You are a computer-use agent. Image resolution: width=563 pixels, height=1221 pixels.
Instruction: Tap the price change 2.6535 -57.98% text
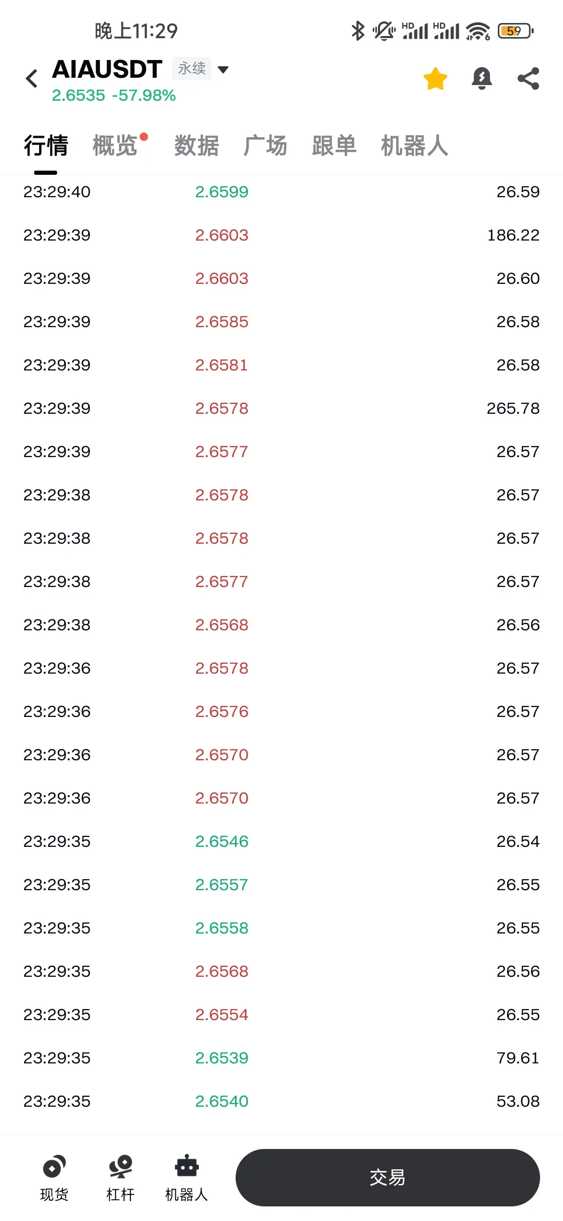pos(114,95)
